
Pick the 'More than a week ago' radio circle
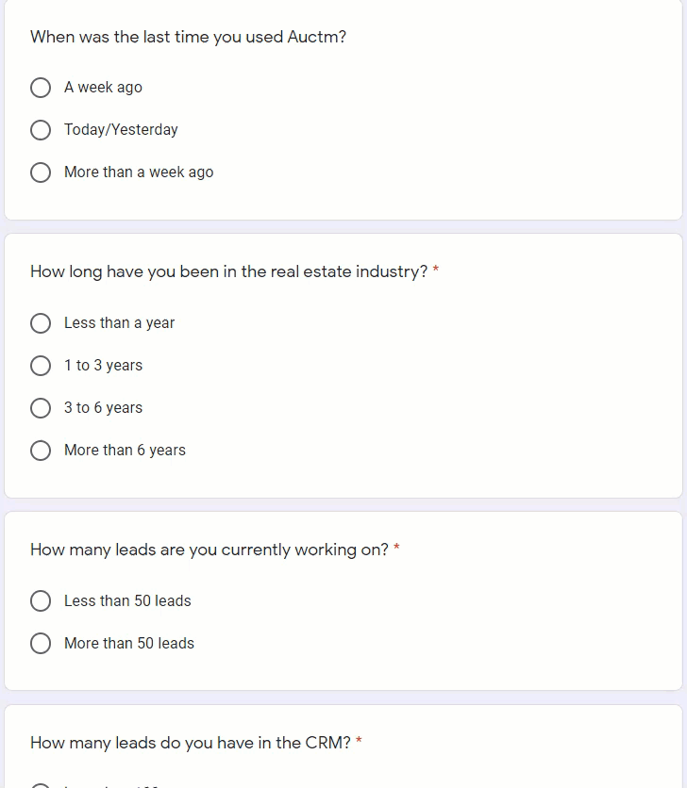[41, 172]
